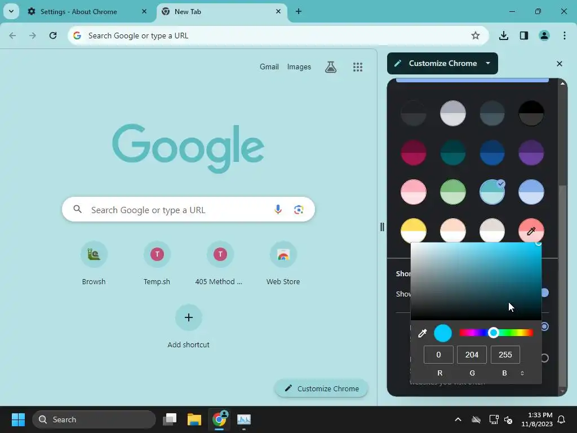
Task: Open the Google apps grid
Action: 358,67
